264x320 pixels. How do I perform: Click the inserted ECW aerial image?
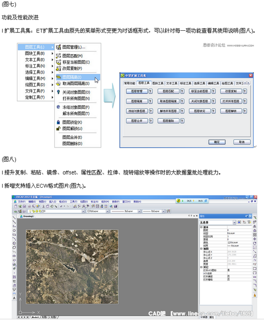click(x=72, y=267)
